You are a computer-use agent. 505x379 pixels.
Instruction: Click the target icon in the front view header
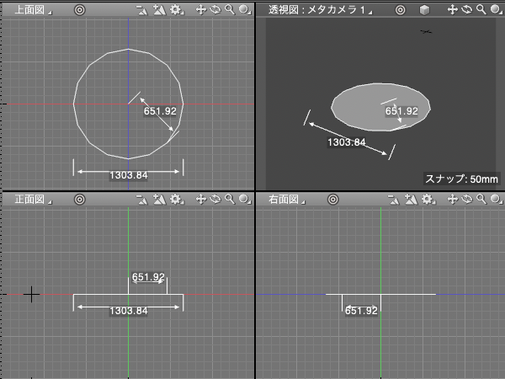pos(79,200)
